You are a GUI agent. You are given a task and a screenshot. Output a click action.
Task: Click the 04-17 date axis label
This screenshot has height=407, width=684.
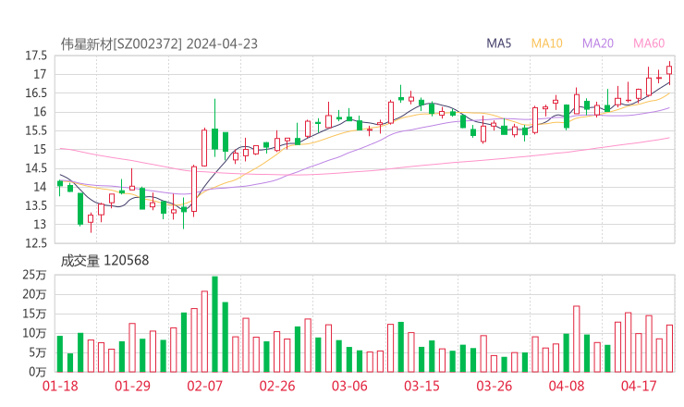click(x=639, y=386)
